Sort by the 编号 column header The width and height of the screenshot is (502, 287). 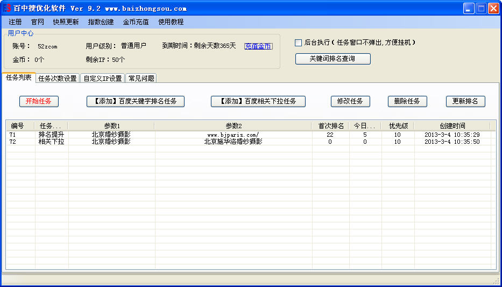click(x=20, y=125)
